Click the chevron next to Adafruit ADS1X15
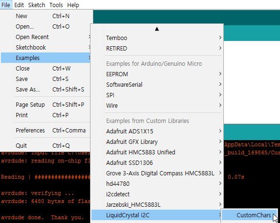Image resolution: width=280 pixels, height=223 pixels. click(220, 131)
